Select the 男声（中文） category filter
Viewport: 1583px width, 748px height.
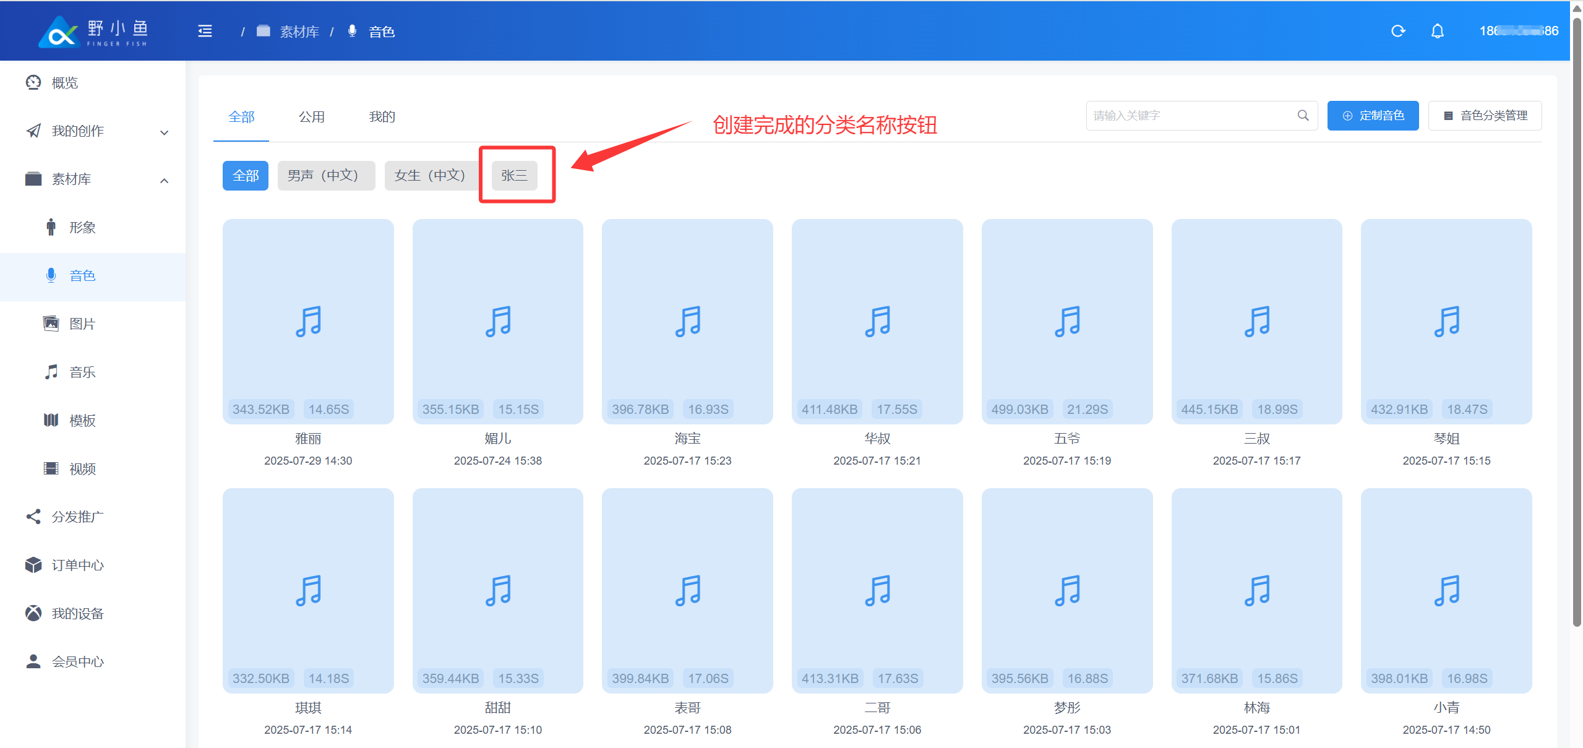coord(325,176)
